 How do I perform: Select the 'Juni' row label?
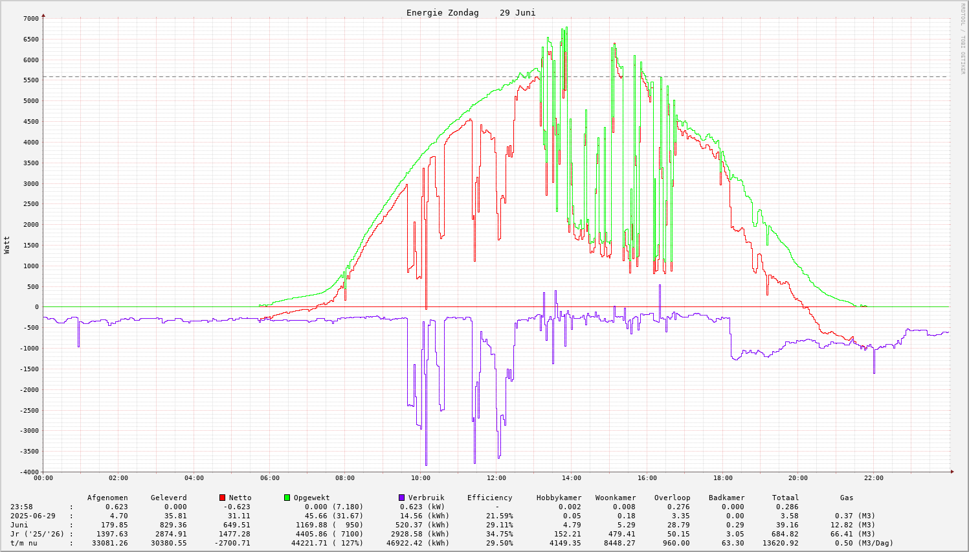[19, 525]
